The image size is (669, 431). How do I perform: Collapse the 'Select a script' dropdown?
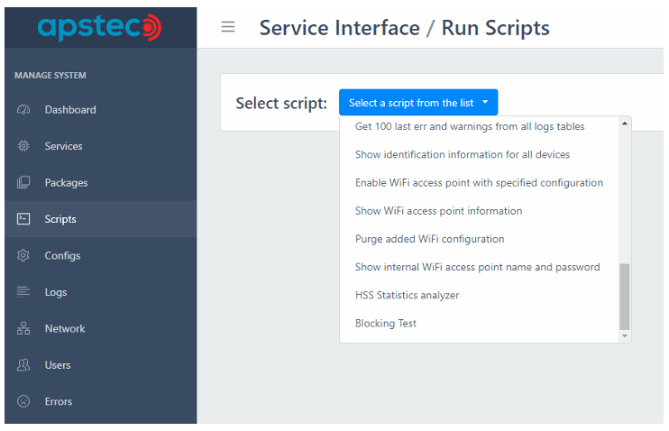coord(417,103)
